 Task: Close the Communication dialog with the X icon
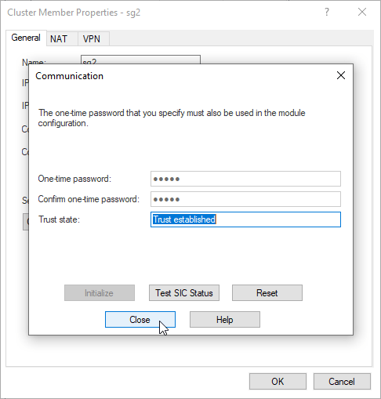pos(341,75)
